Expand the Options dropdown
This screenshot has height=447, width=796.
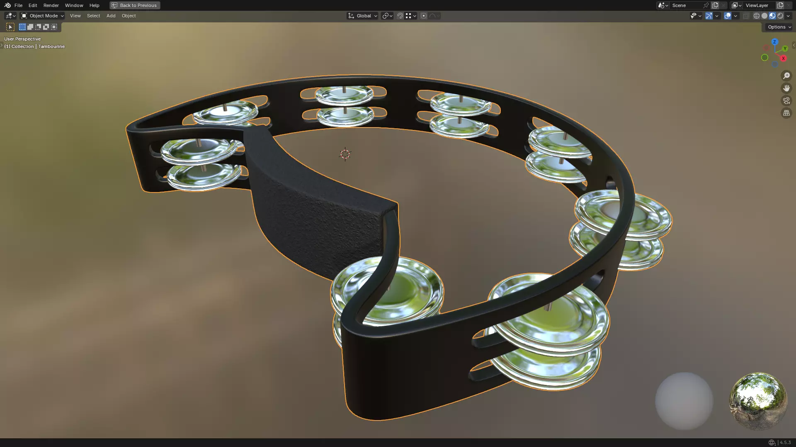(x=779, y=27)
